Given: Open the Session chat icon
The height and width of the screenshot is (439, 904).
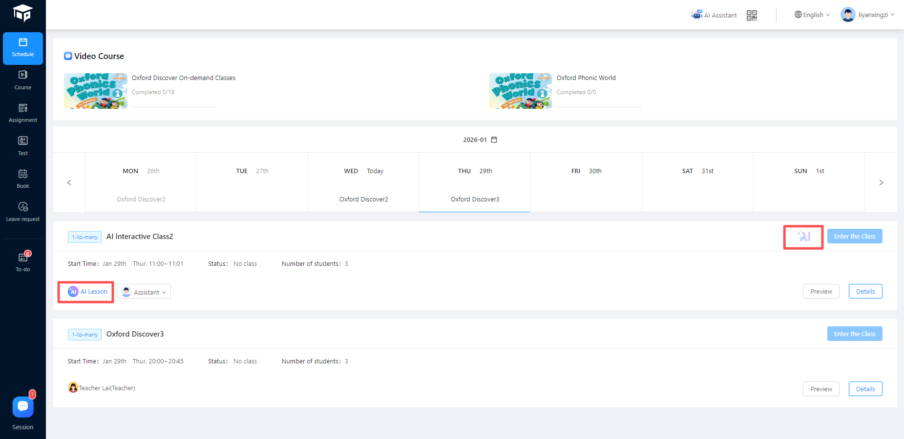Looking at the screenshot, I should 23,407.
